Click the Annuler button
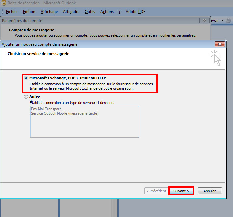The image size is (233, 217). click(210, 191)
